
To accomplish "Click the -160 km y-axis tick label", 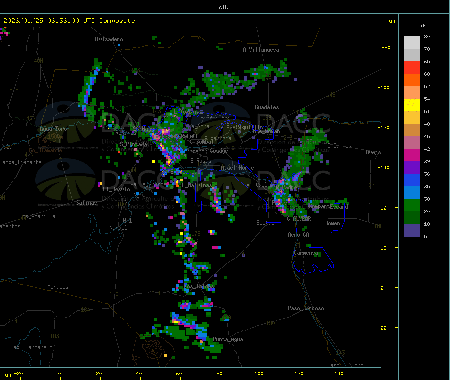I will (383, 208).
